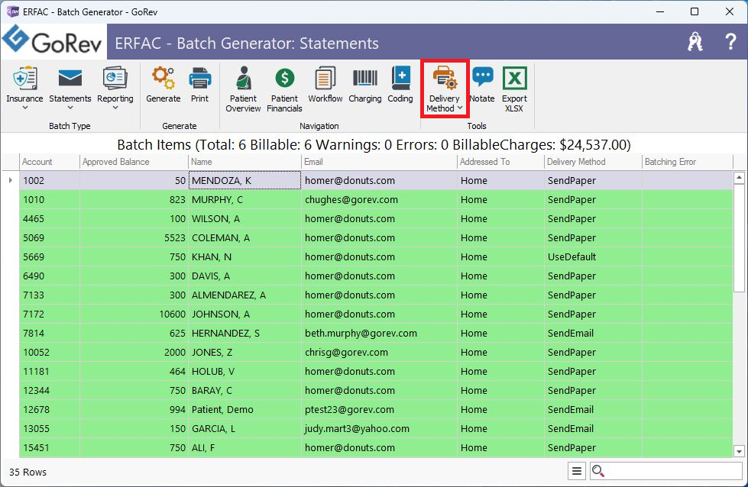Open Patient Financials
Screen dimensions: 748x487
284,89
